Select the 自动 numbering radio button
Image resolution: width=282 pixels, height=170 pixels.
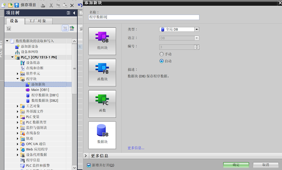coord(162,61)
